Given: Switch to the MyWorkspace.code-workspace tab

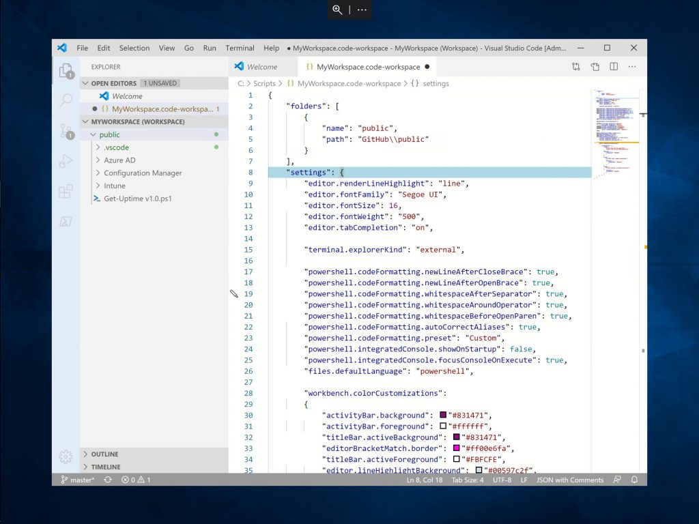Looking at the screenshot, I should (368, 67).
